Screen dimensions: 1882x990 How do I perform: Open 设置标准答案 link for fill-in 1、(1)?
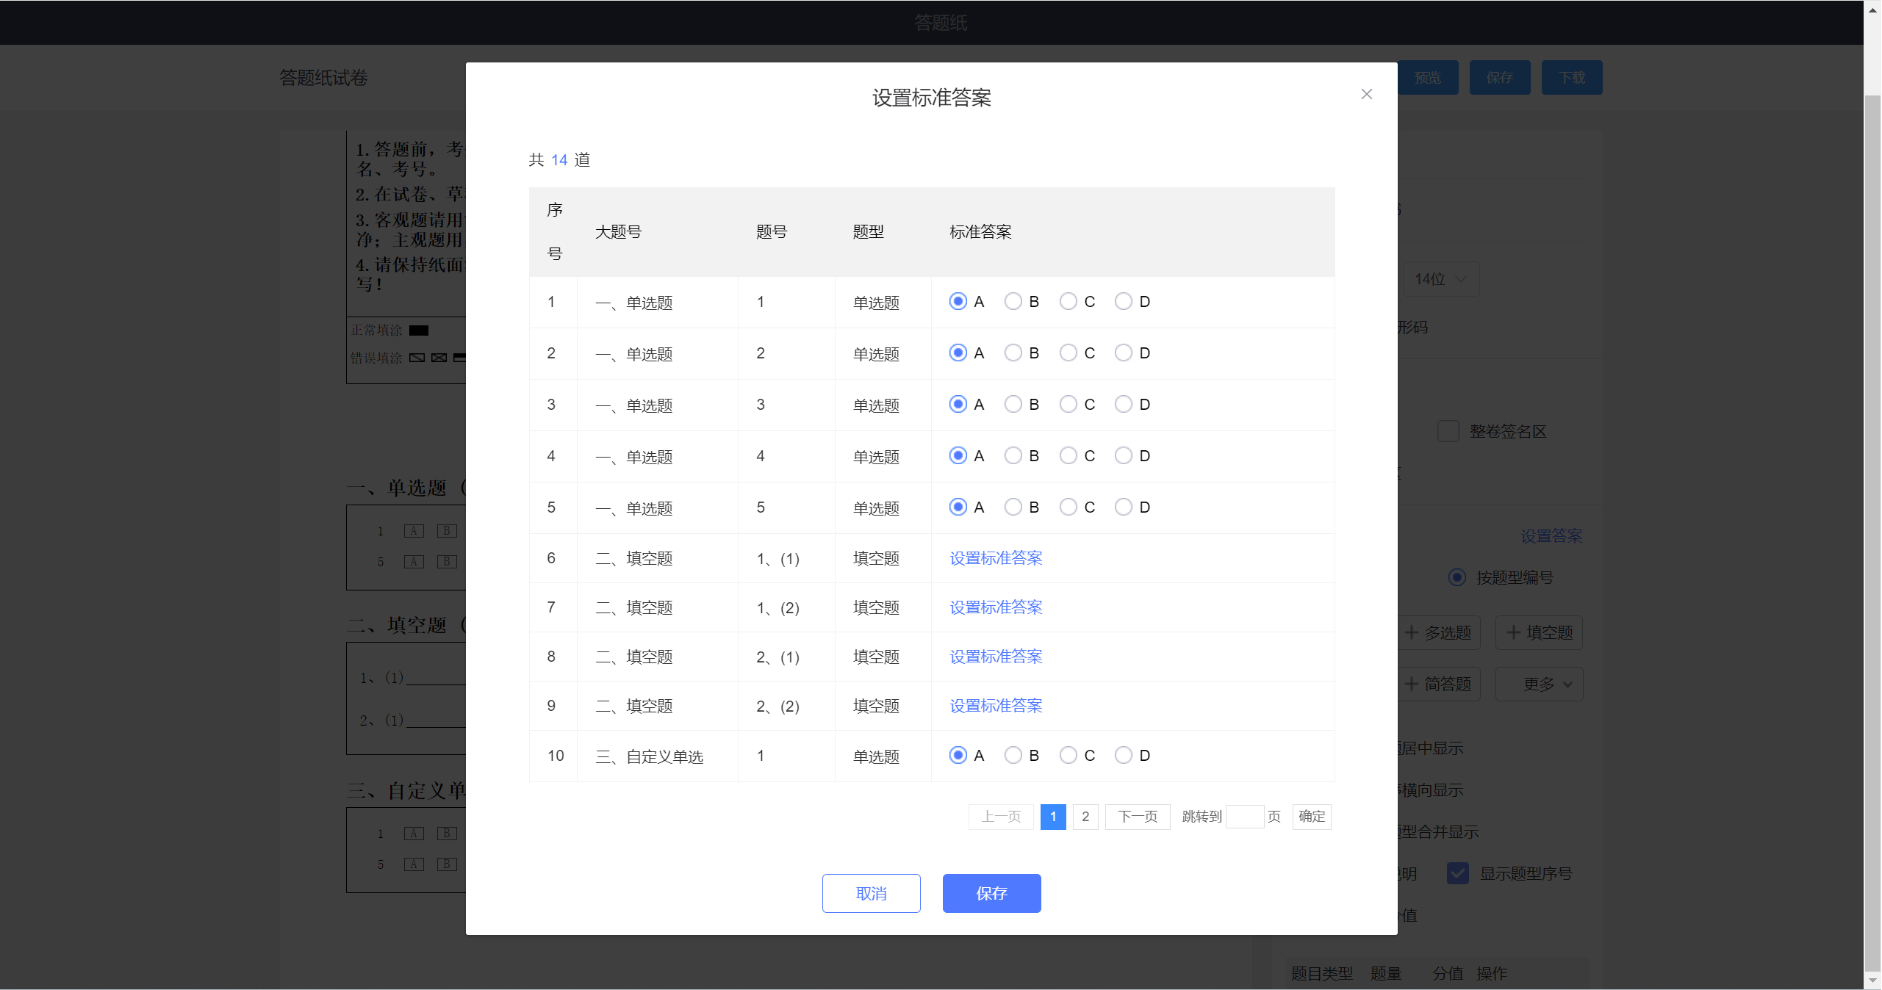[x=996, y=558]
